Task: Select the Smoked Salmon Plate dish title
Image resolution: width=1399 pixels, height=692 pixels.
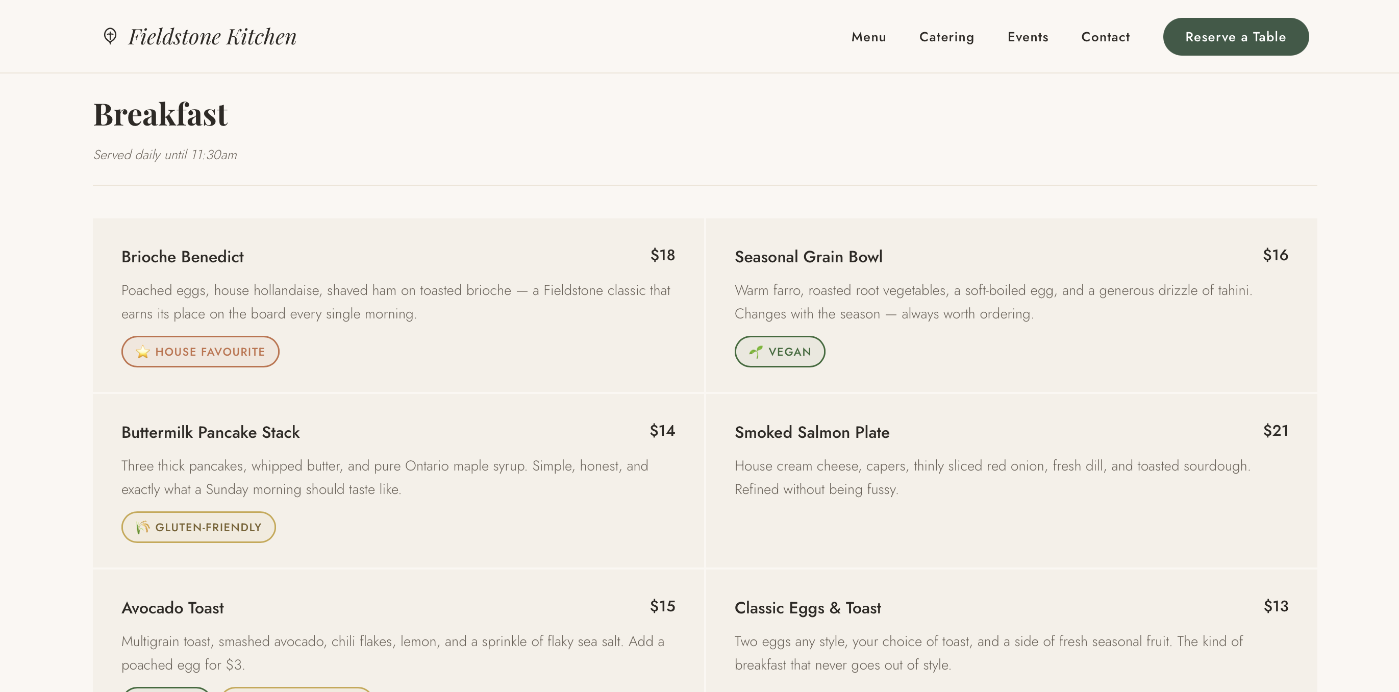Action: pyautogui.click(x=812, y=432)
